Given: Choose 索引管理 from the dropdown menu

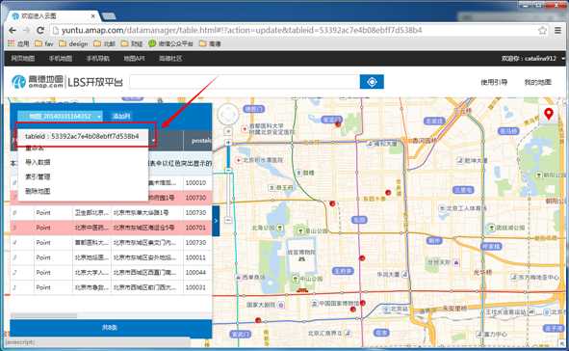Looking at the screenshot, I should [38, 176].
